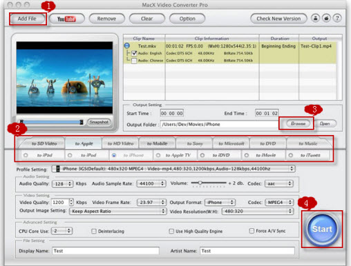351x266 pixels.
Task: Open the output folder
Action: coord(325,123)
